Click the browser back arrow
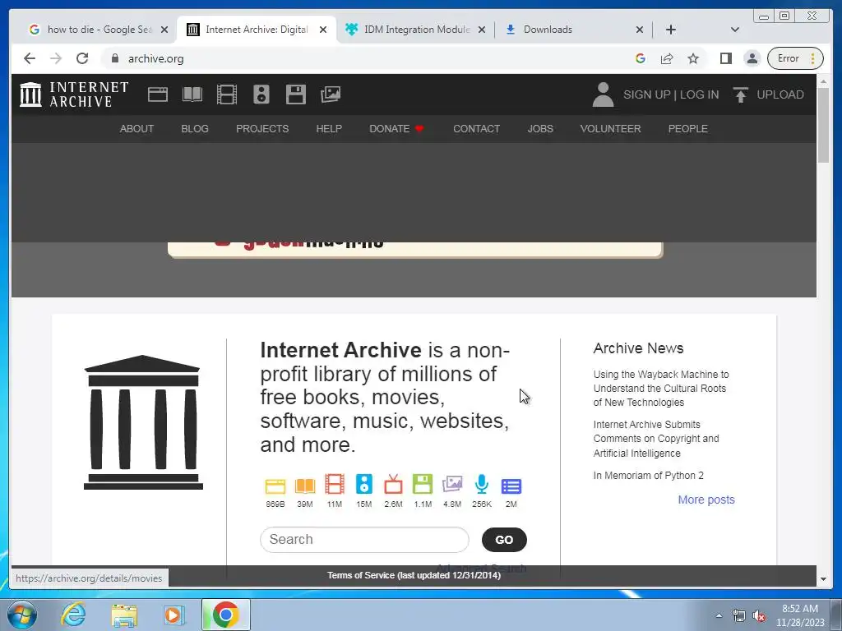This screenshot has width=842, height=631. (x=30, y=58)
